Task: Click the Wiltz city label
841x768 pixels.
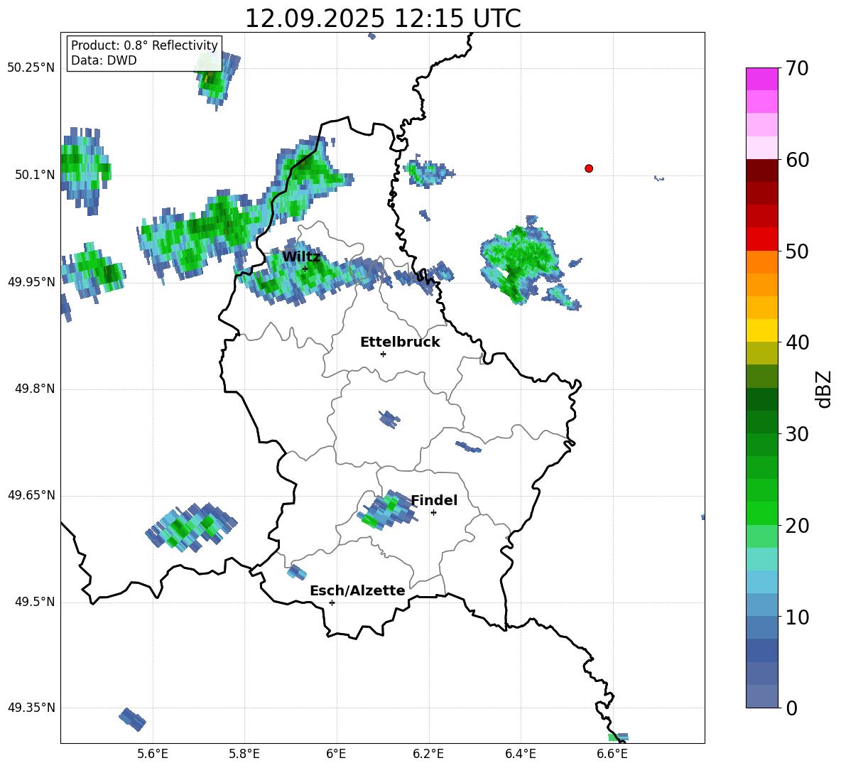Action: pos(301,257)
